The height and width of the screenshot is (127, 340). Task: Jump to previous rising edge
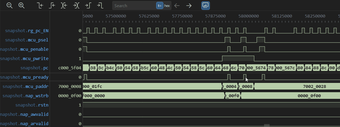pyautogui.click(x=52, y=6)
